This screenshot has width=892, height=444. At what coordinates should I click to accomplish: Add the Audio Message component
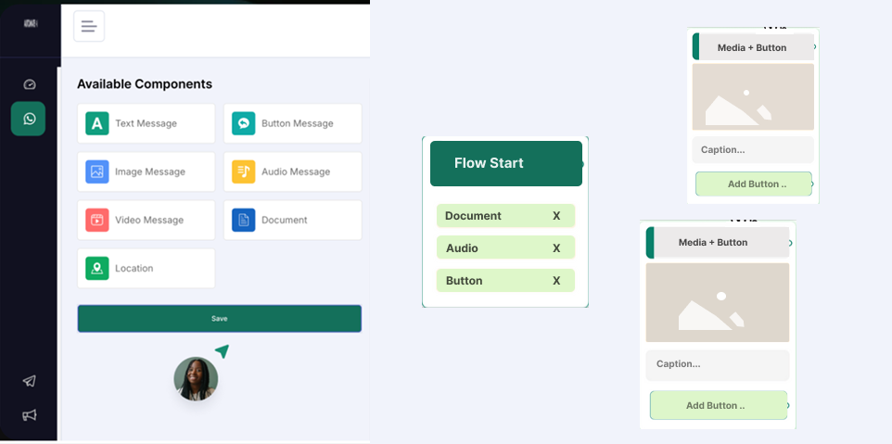pyautogui.click(x=292, y=171)
